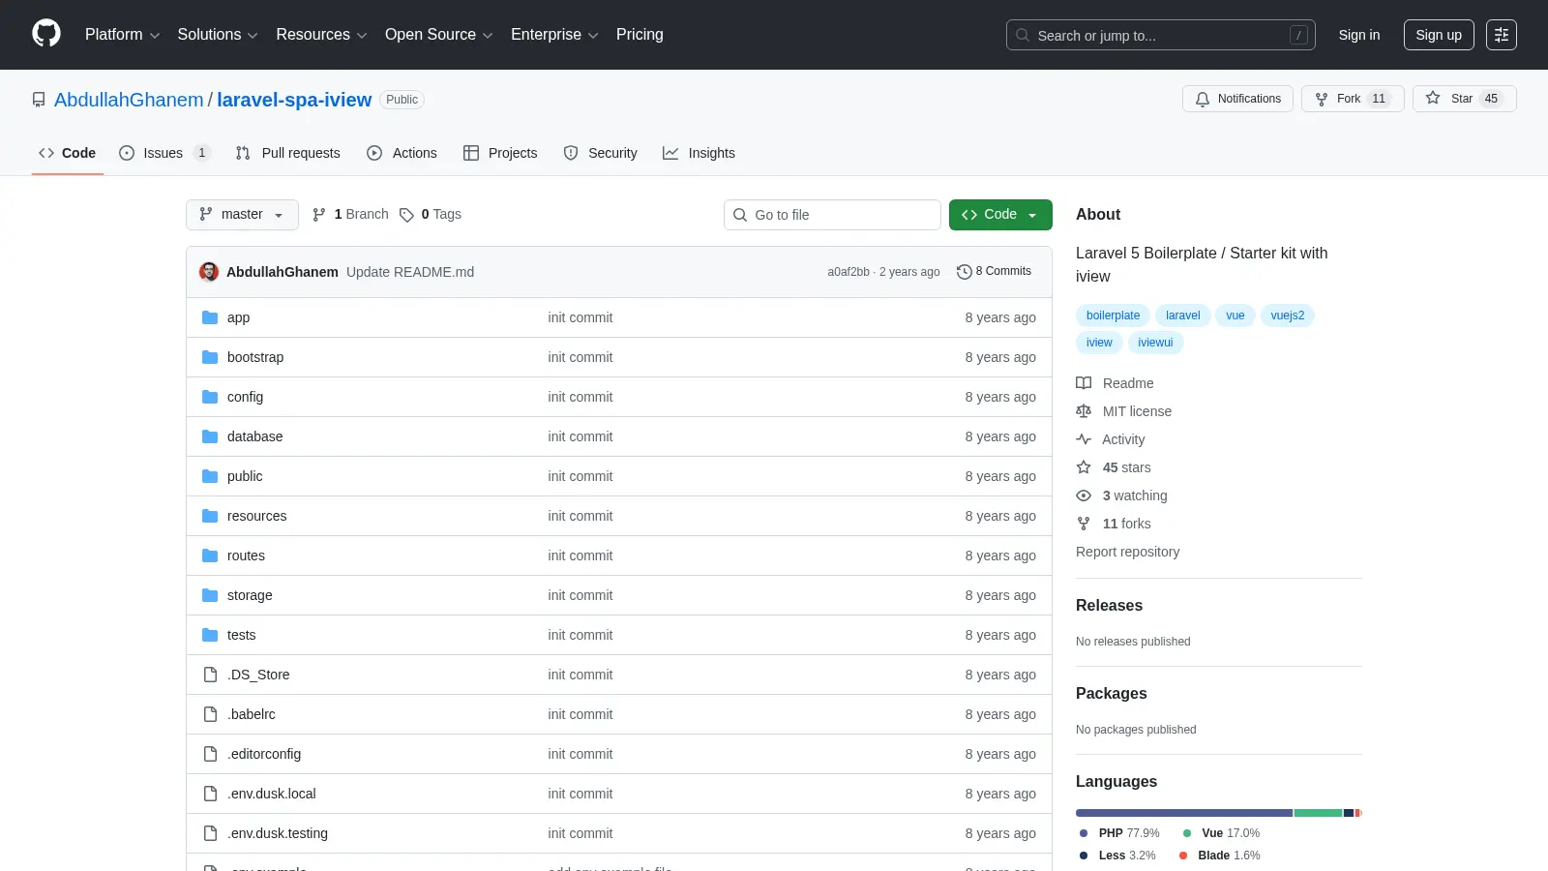Viewport: 1548px width, 871px height.
Task: Click the branch icon beside 1 Branch
Action: 319,215
